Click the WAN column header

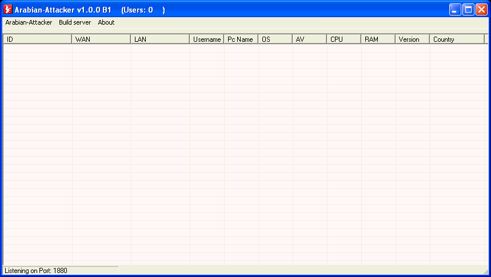pyautogui.click(x=101, y=39)
